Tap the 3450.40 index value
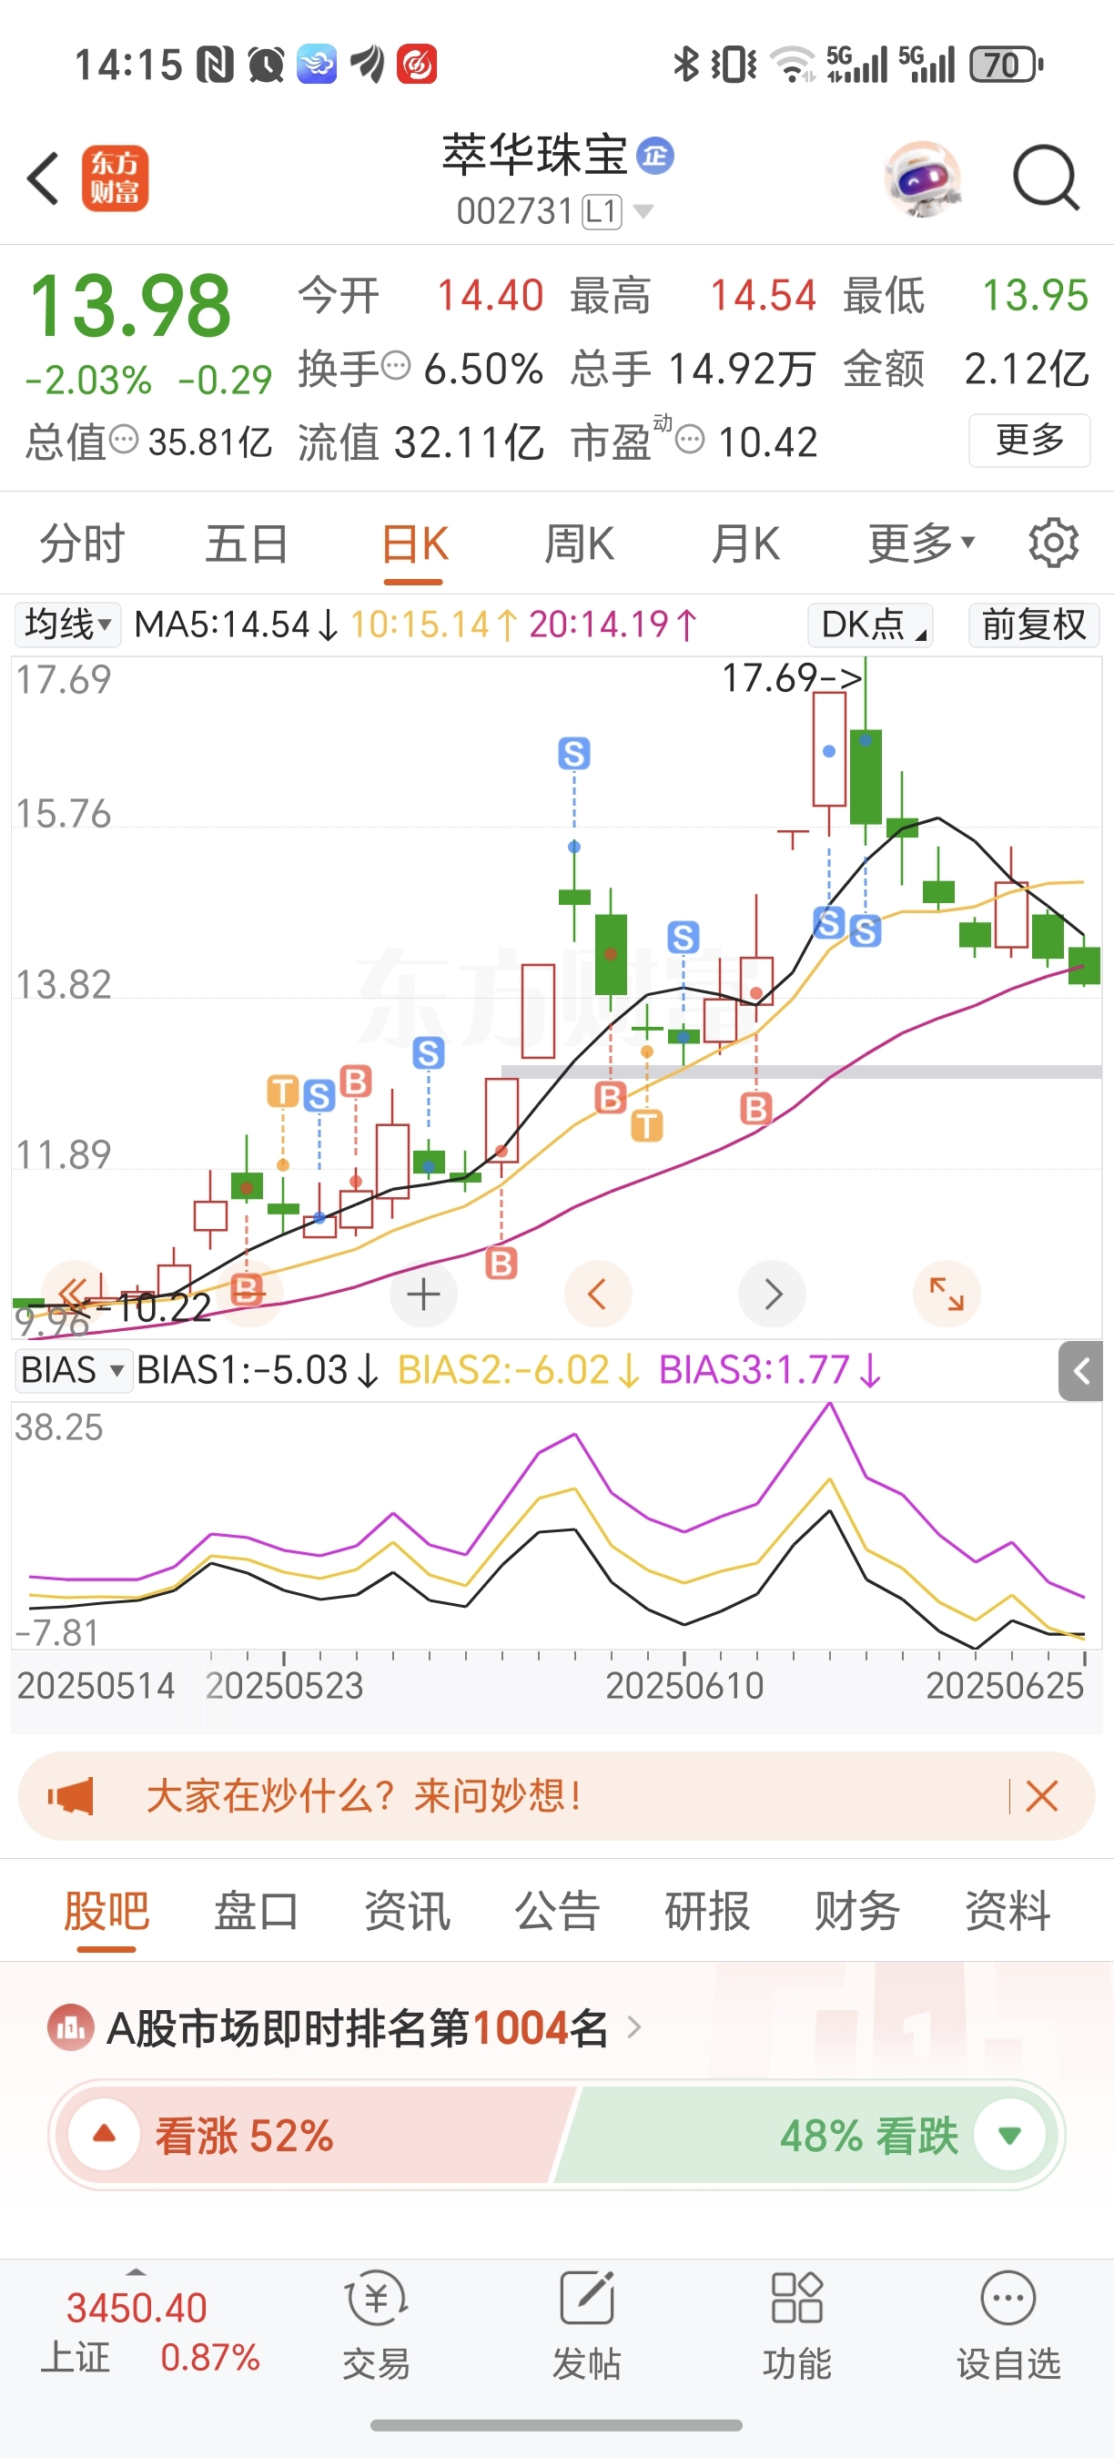 click(x=137, y=2308)
